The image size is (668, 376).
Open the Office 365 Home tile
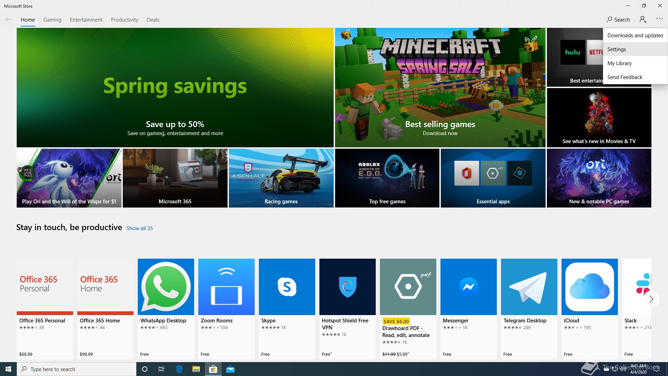pyautogui.click(x=105, y=308)
